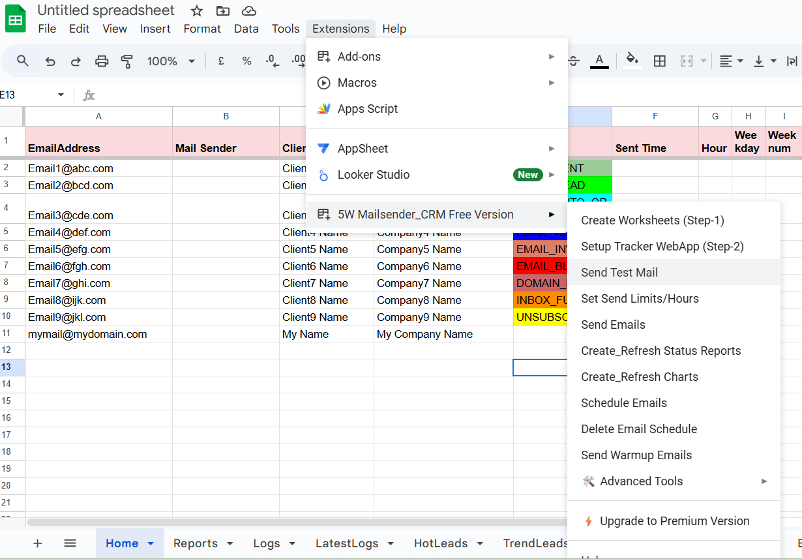Image resolution: width=802 pixels, height=559 pixels.
Task: Choose Create_Refresh Charts
Action: [x=674, y=377]
